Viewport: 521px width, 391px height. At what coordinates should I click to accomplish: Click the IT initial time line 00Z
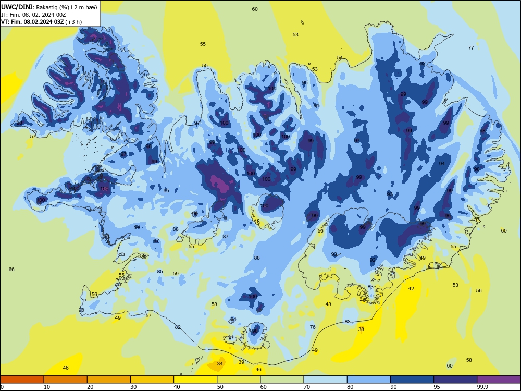point(33,15)
